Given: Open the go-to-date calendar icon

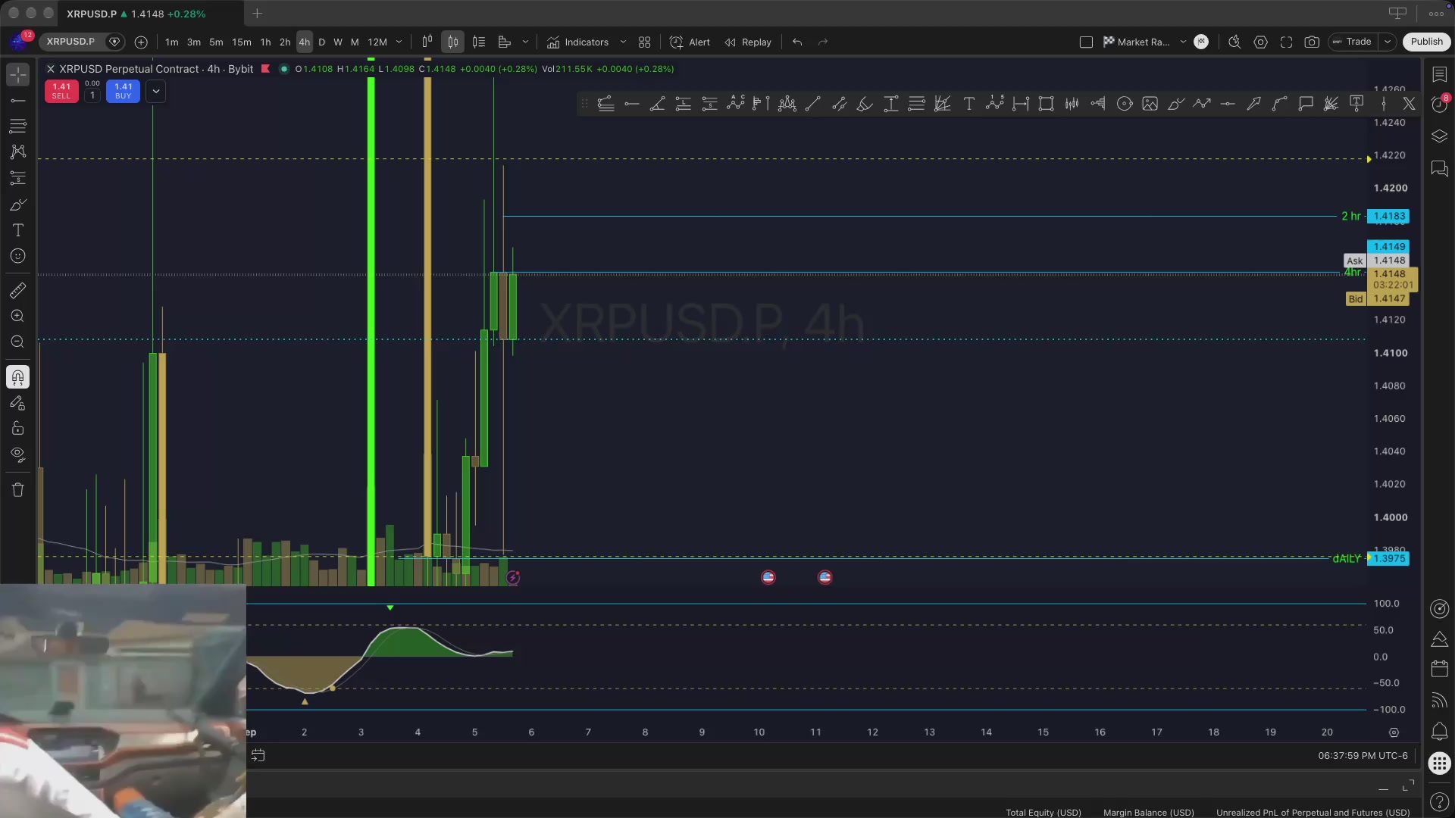Looking at the screenshot, I should (258, 755).
